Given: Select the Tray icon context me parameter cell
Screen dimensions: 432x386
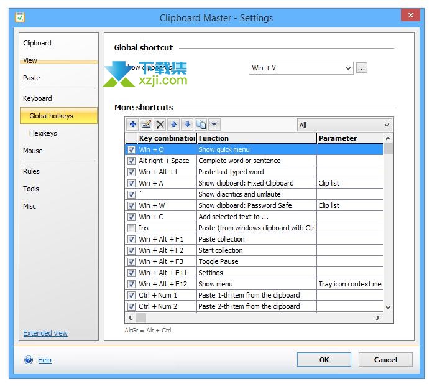Looking at the screenshot, I should [350, 284].
